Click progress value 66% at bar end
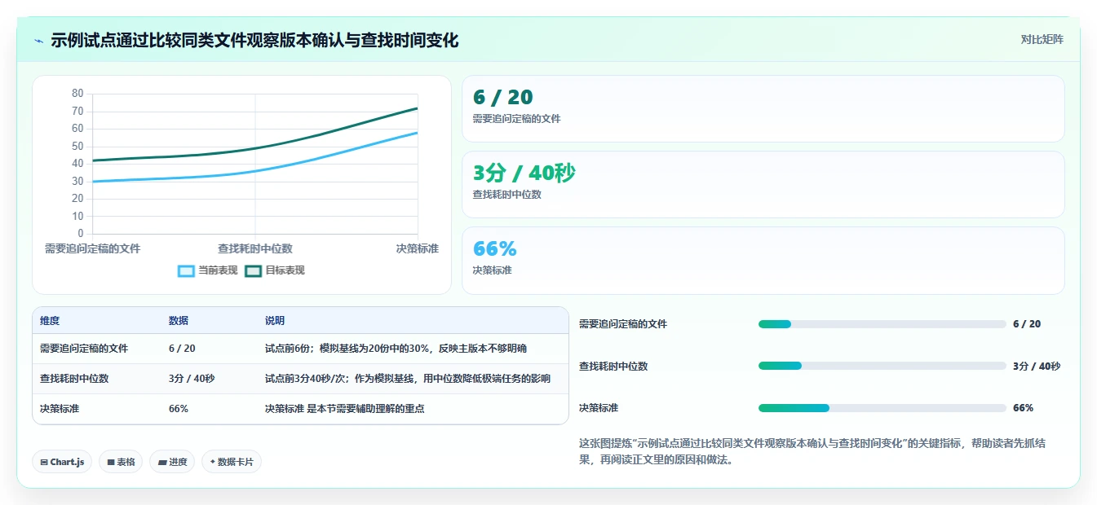This screenshot has height=505, width=1097. [x=1023, y=408]
